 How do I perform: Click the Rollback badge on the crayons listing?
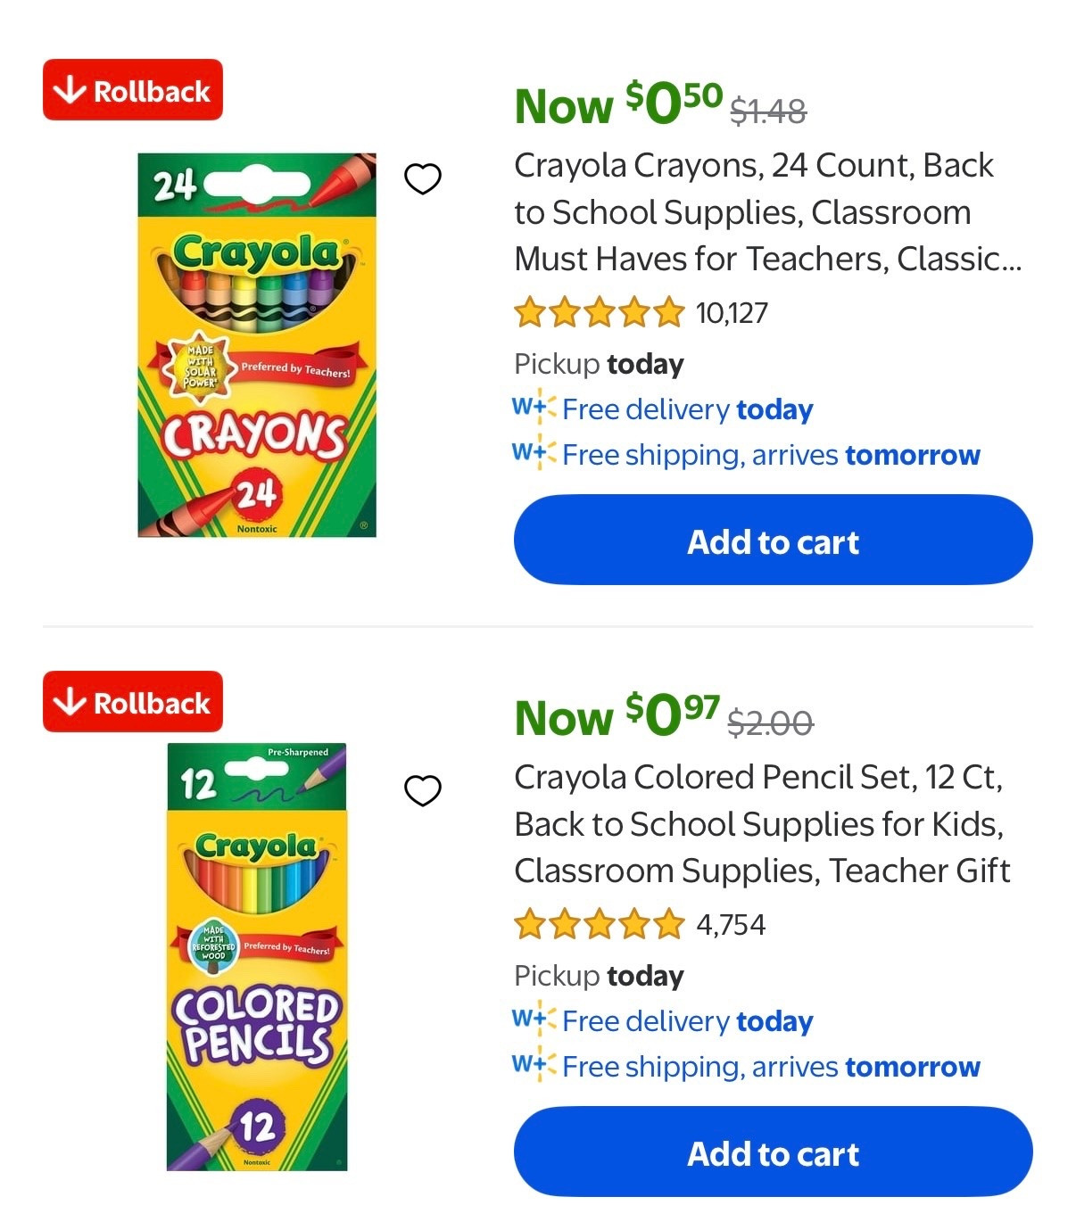point(132,89)
